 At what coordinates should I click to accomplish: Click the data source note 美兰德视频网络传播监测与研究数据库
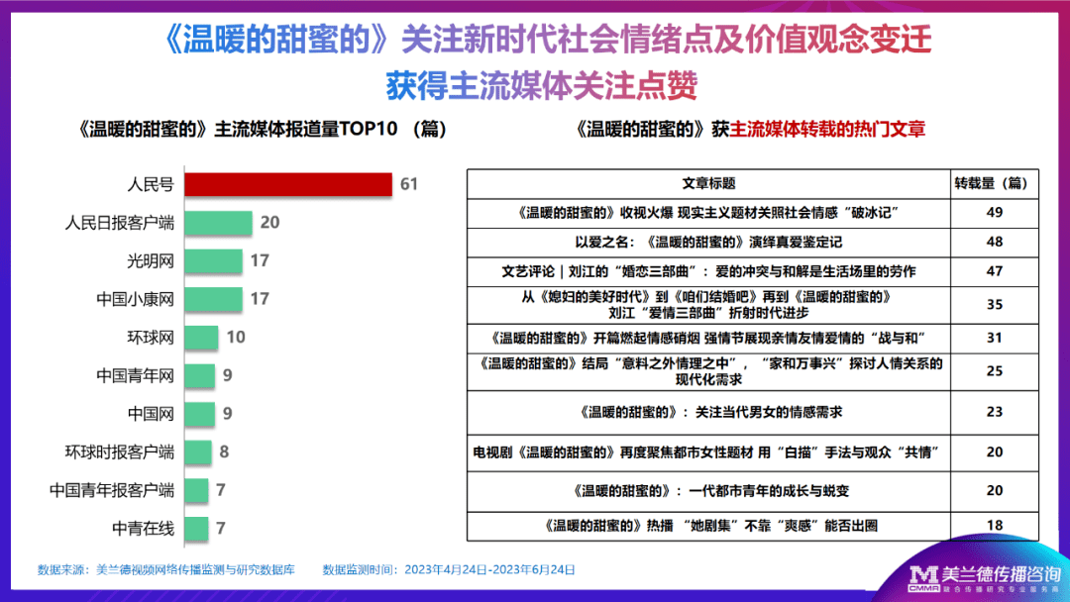(195, 569)
